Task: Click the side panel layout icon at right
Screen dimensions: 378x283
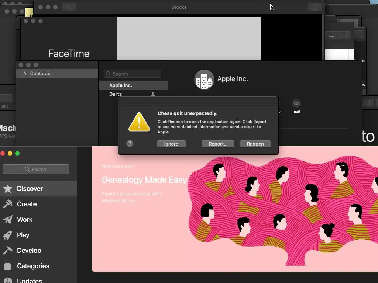Action: pos(344,36)
